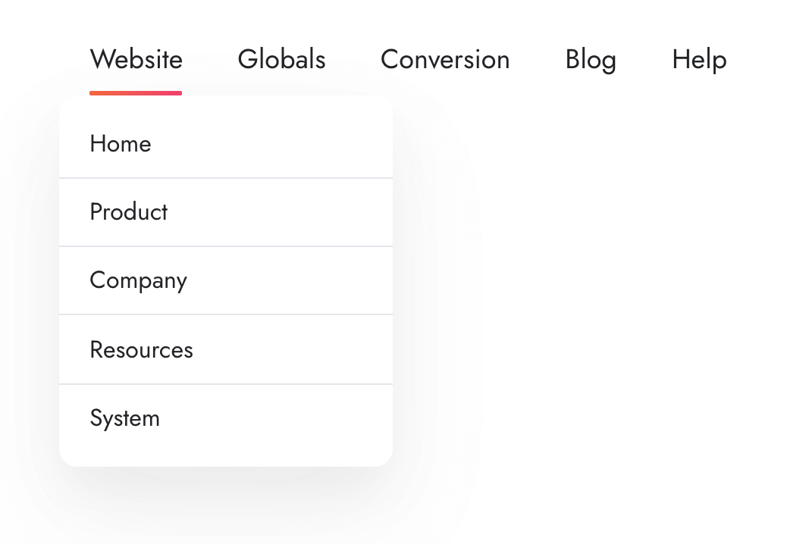
Task: Follow the Resources link
Action: point(141,350)
